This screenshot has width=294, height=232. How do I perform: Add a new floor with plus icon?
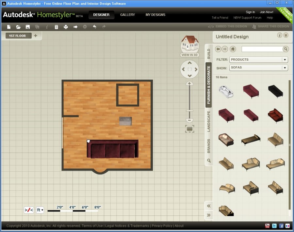(x=35, y=36)
